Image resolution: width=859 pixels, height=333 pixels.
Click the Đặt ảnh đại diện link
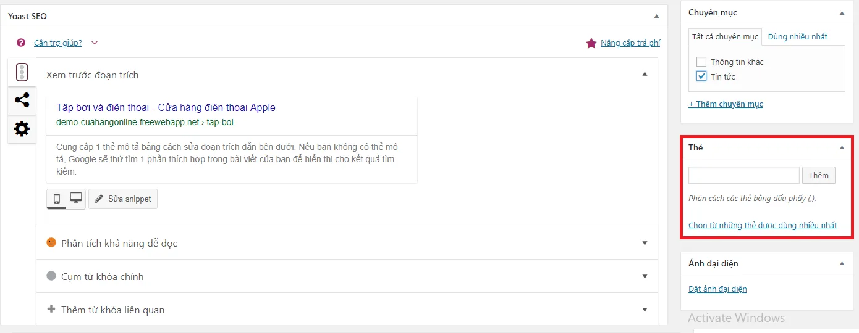tap(717, 289)
